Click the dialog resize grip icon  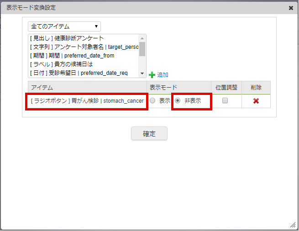tap(293, 225)
